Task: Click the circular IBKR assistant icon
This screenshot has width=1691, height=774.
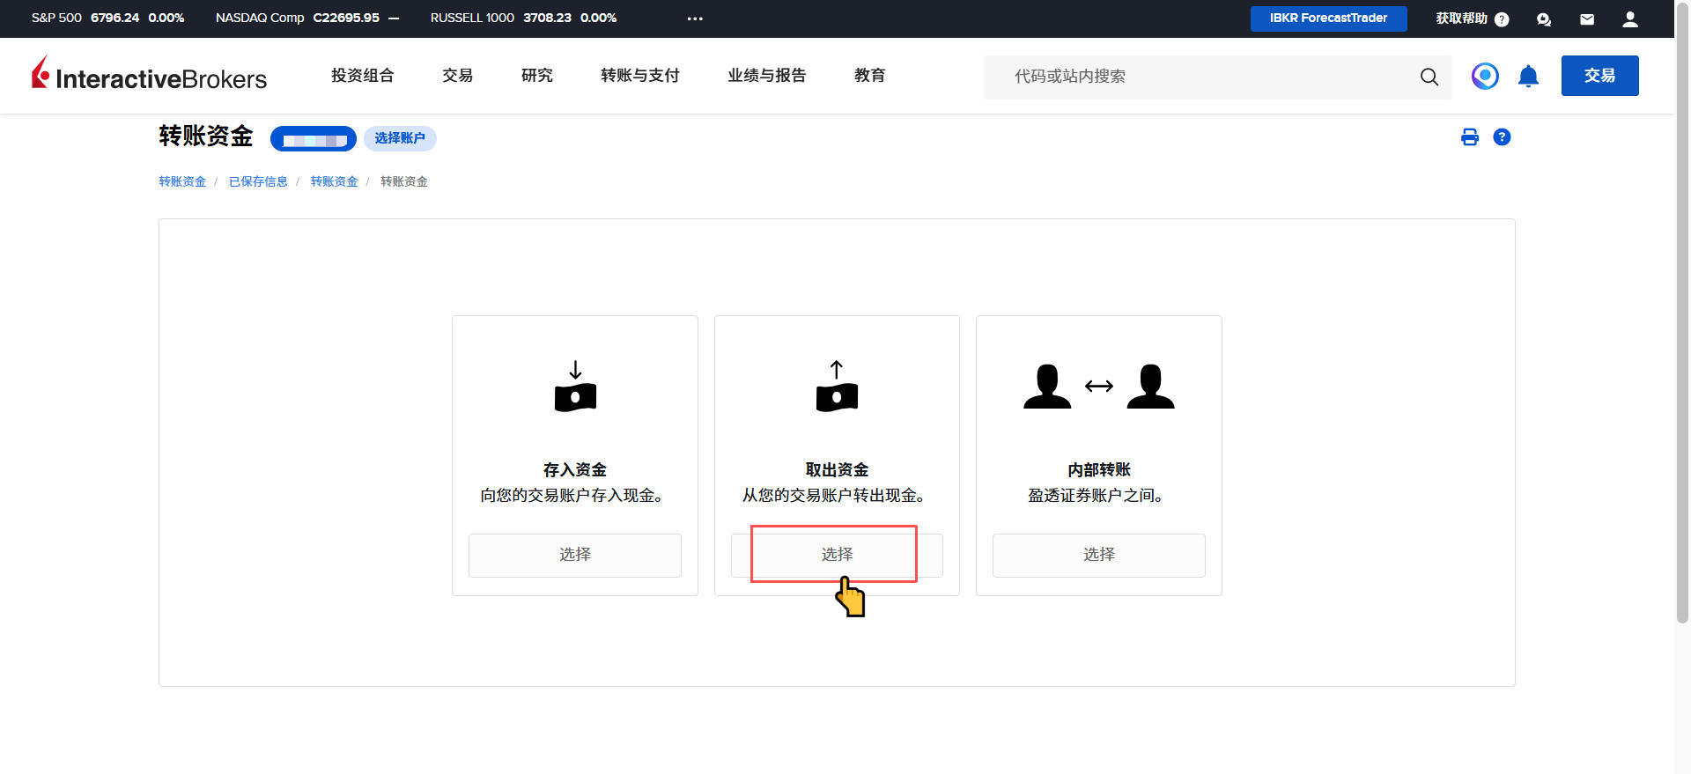Action: click(1485, 77)
